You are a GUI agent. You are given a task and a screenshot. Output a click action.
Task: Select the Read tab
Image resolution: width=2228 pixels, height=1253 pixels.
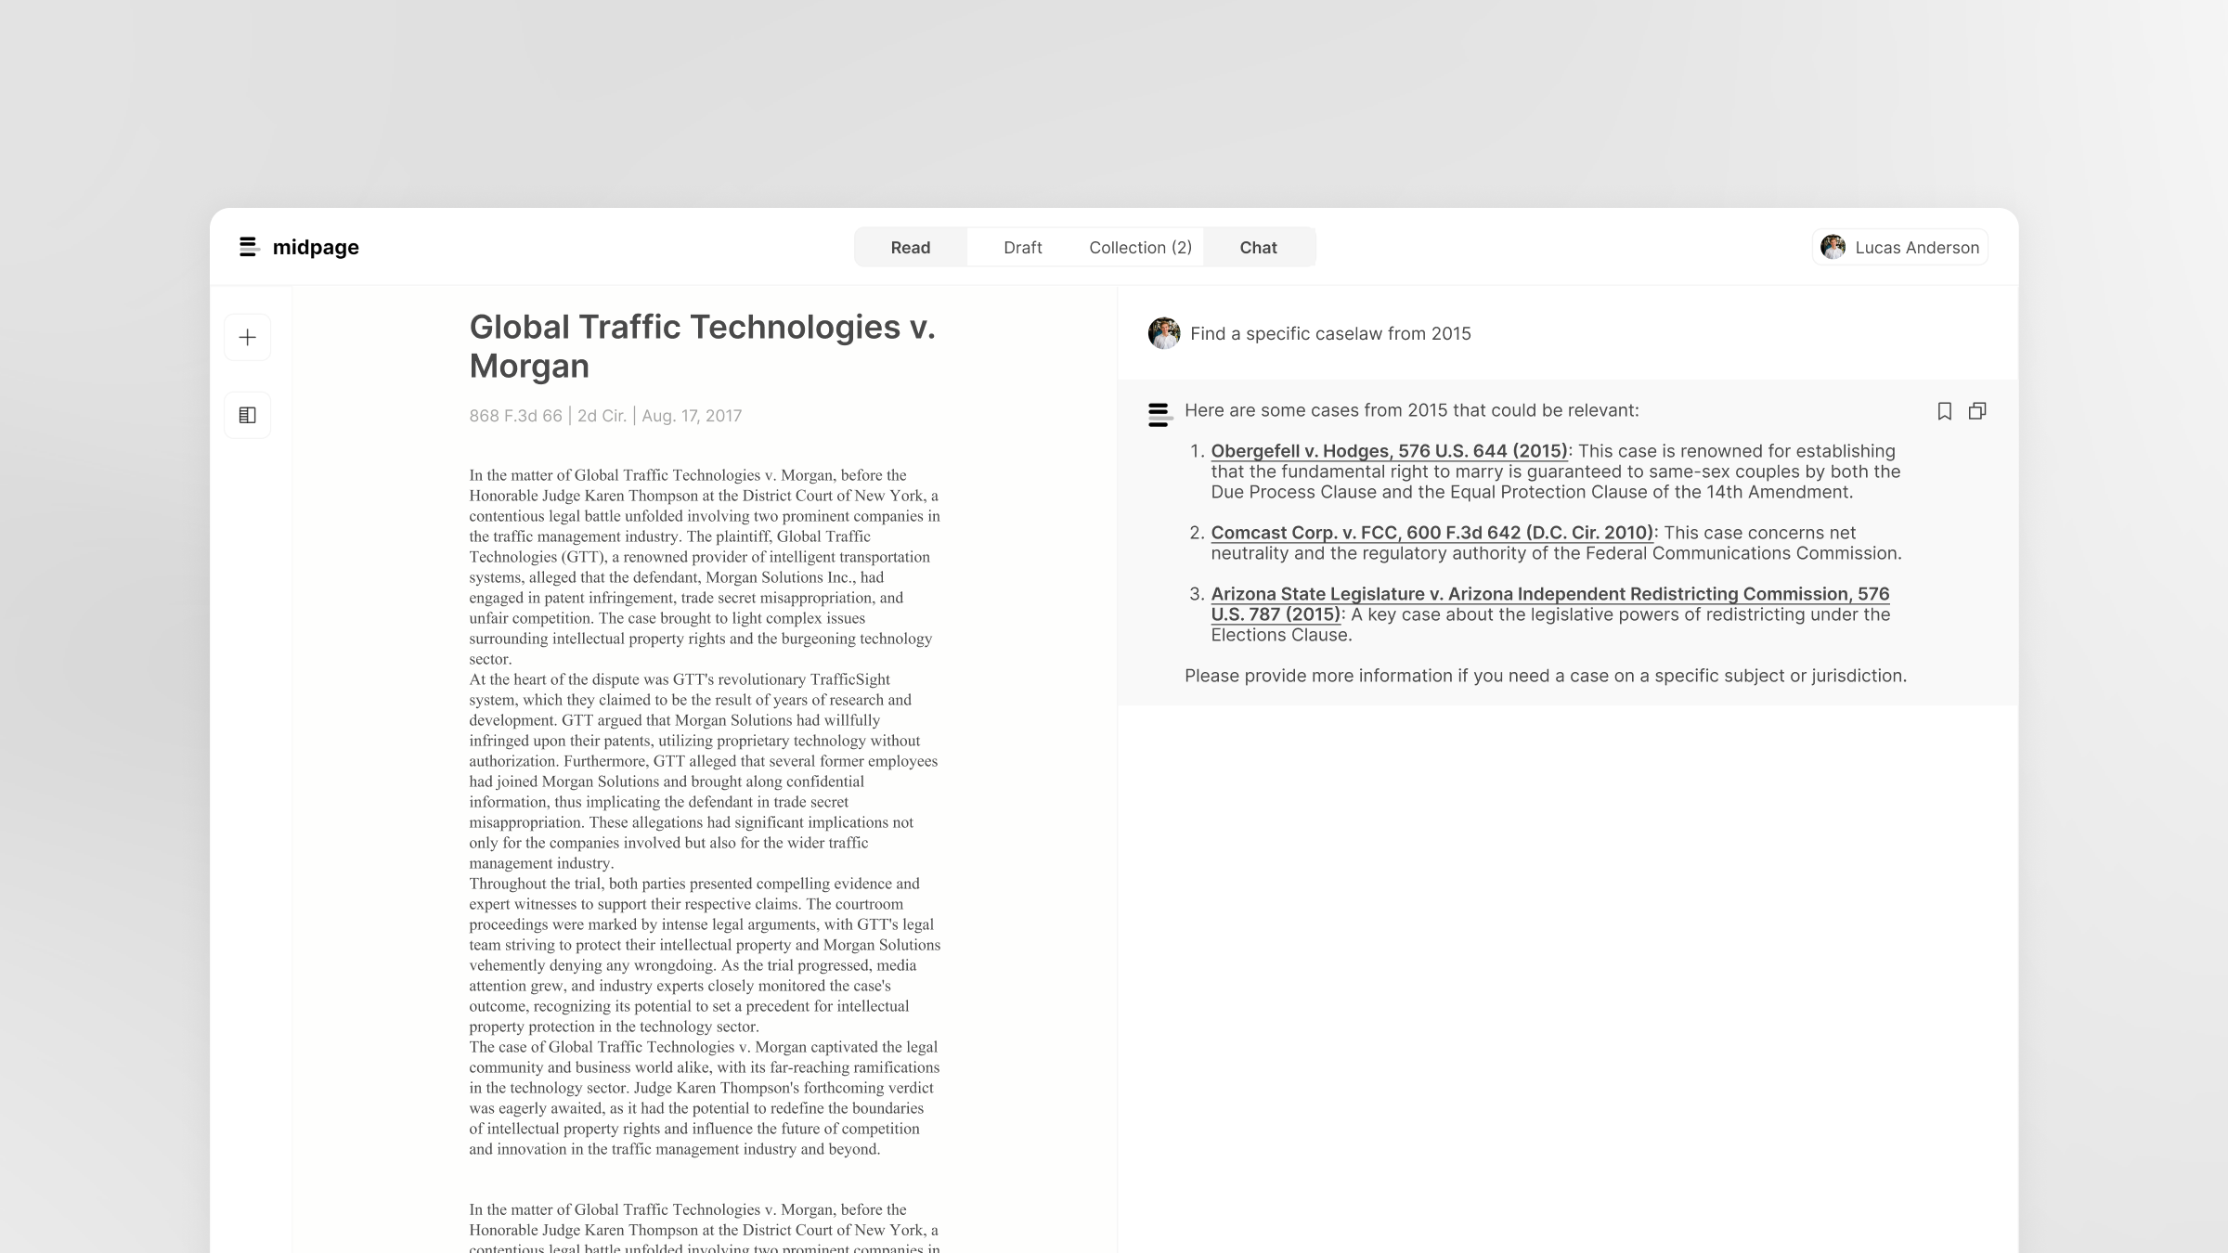911,247
